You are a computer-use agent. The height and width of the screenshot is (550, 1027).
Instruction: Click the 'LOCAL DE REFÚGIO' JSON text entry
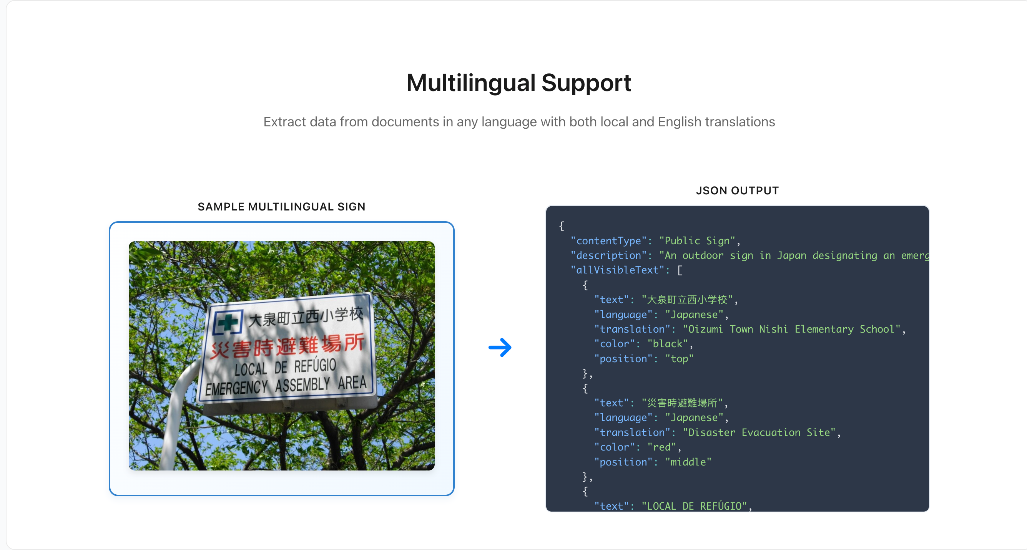coord(673,506)
